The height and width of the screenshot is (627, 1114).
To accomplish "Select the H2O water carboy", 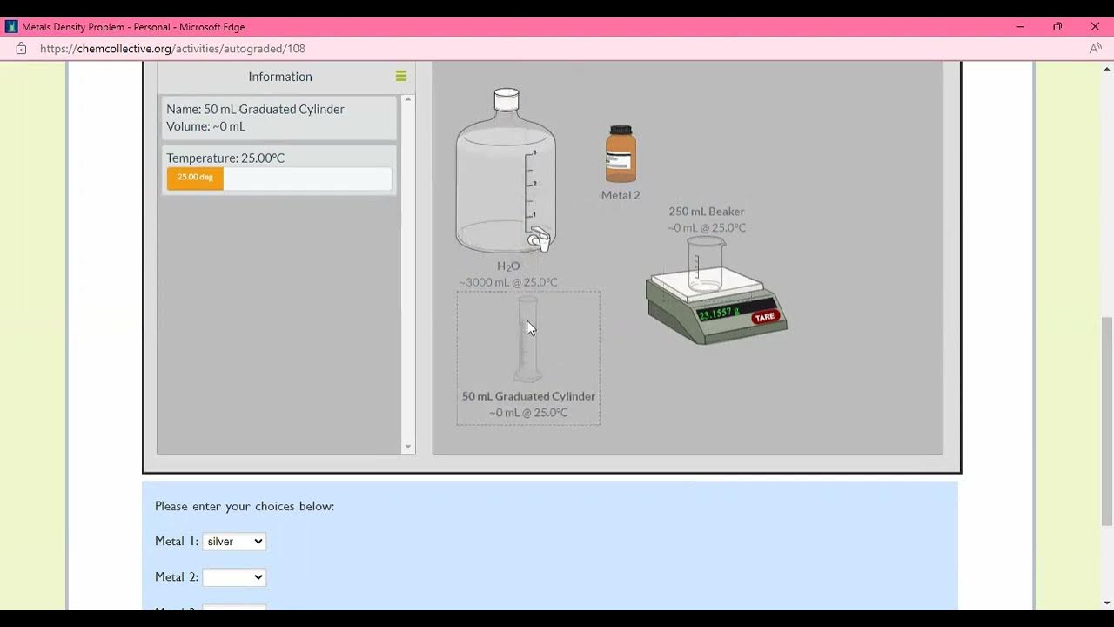I will (x=506, y=171).
